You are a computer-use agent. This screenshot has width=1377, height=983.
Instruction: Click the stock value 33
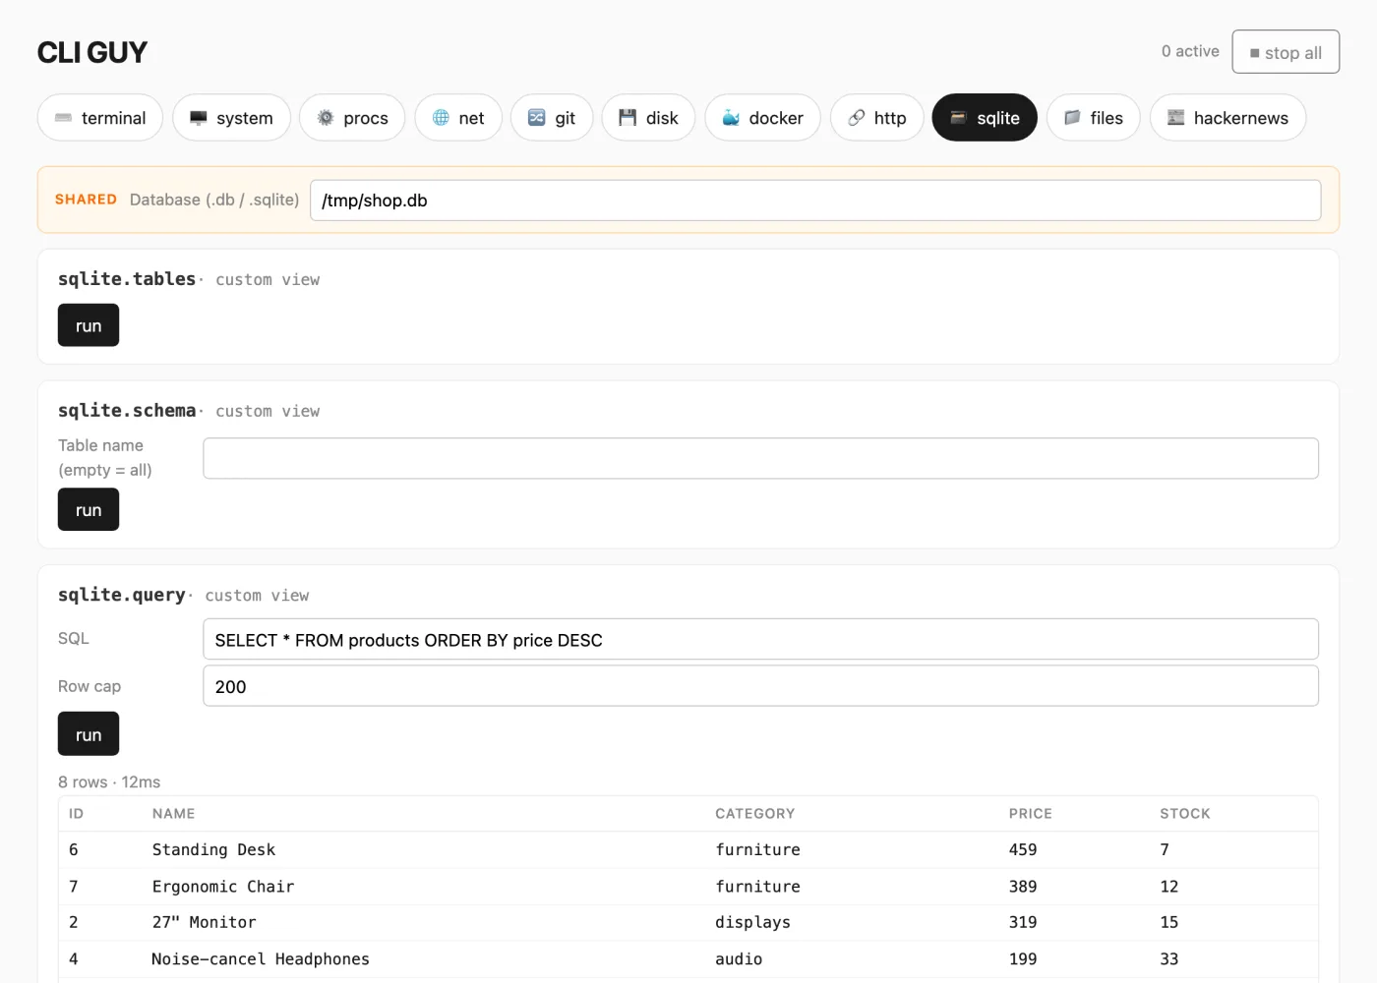[1168, 959]
